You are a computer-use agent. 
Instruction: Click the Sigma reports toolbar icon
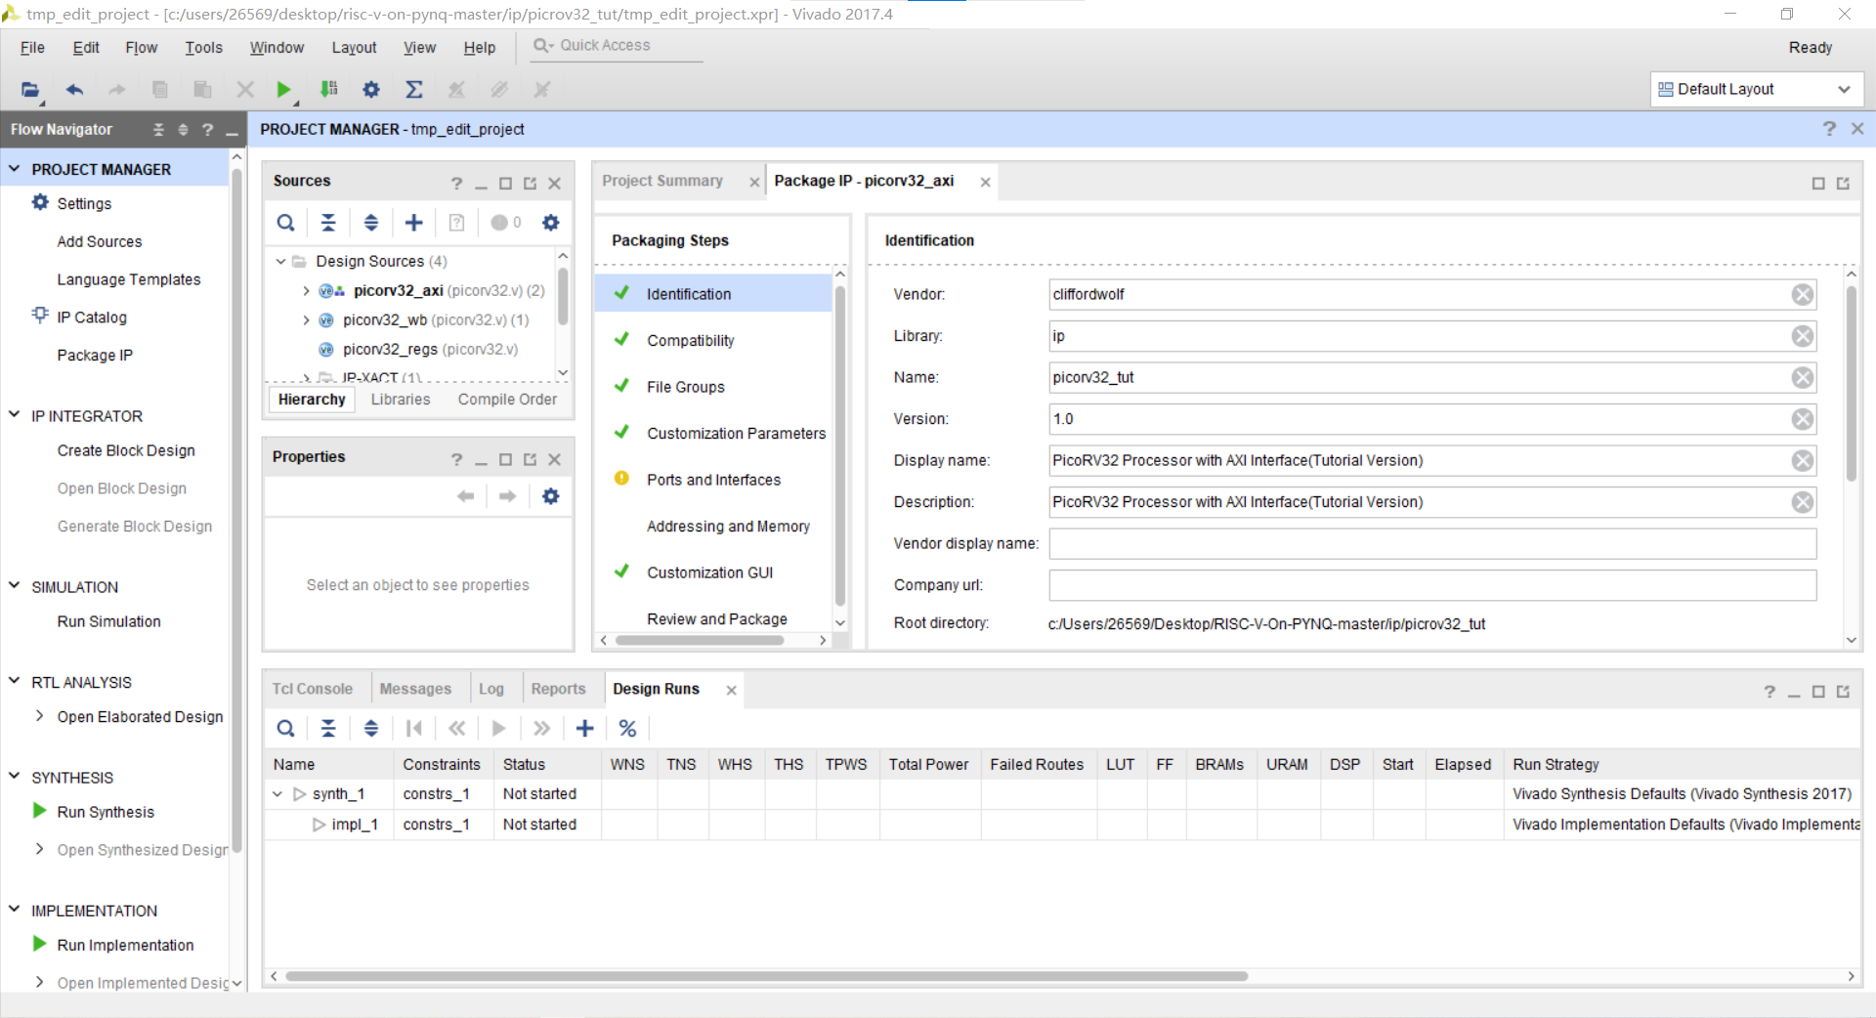414,90
